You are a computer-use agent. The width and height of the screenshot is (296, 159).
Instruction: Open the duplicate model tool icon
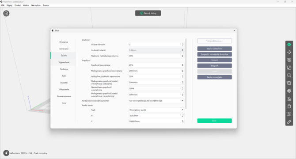pyautogui.click(x=289, y=83)
